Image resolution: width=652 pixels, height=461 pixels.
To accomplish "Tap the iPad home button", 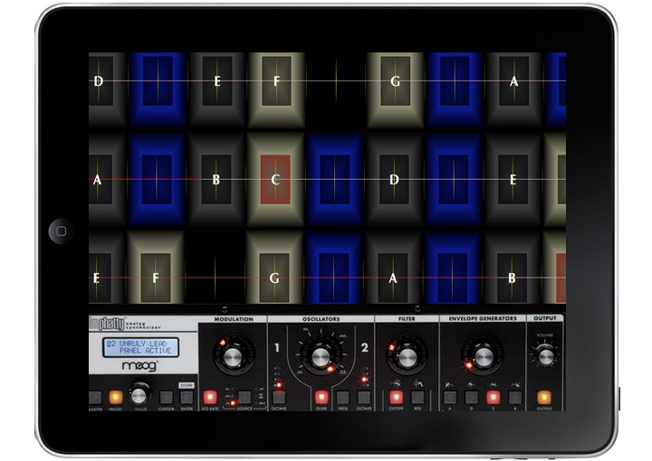I will pyautogui.click(x=62, y=230).
